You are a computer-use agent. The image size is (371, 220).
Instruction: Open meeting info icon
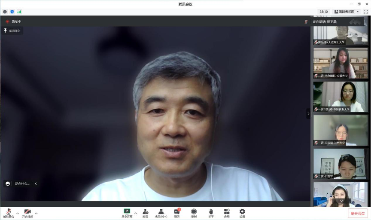click(5, 12)
